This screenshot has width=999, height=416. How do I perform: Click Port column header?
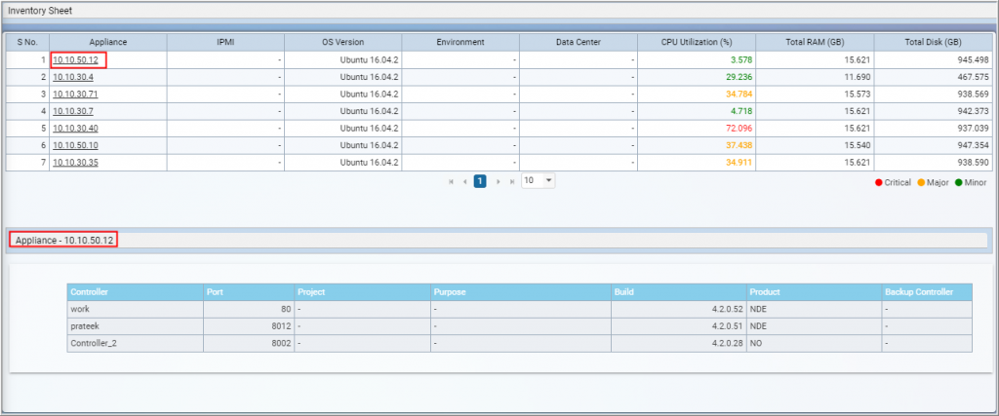pyautogui.click(x=249, y=292)
